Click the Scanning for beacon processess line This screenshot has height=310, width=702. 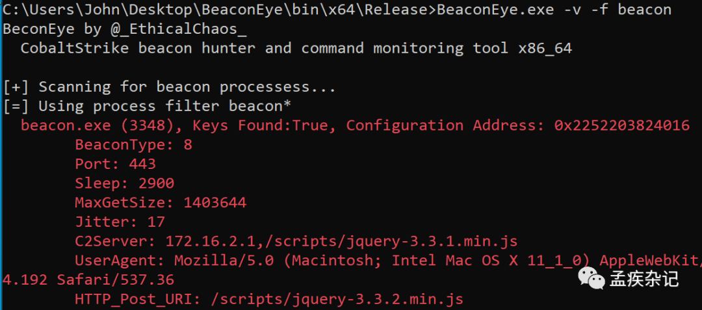(169, 87)
